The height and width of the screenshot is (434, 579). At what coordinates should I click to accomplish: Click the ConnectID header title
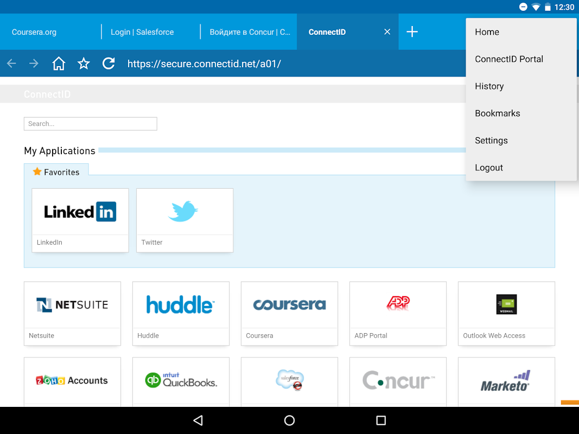pos(47,94)
